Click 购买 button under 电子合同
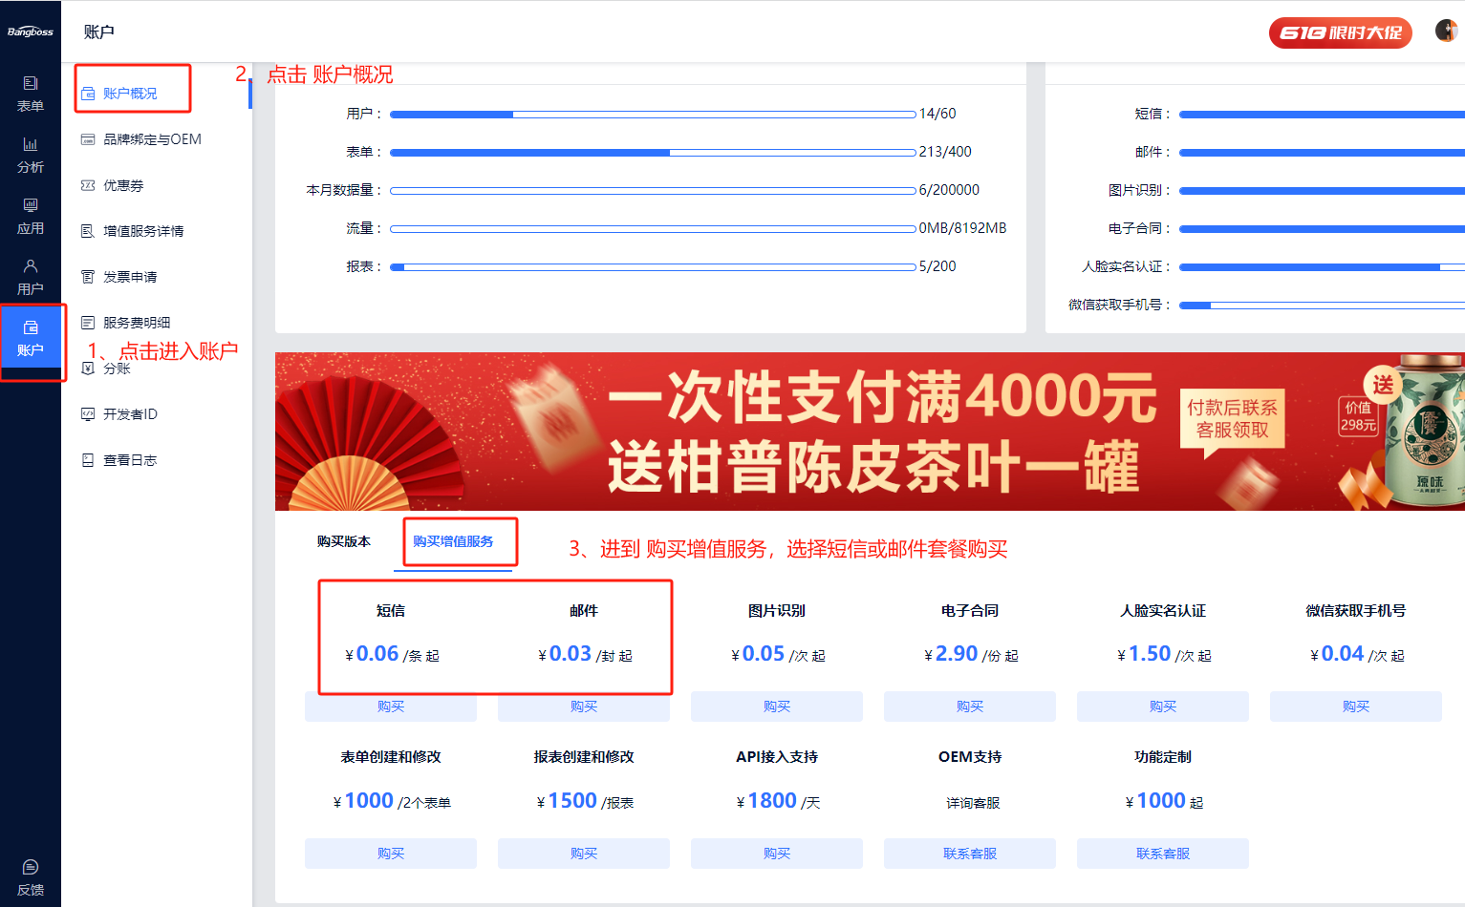The image size is (1465, 907). (x=970, y=707)
